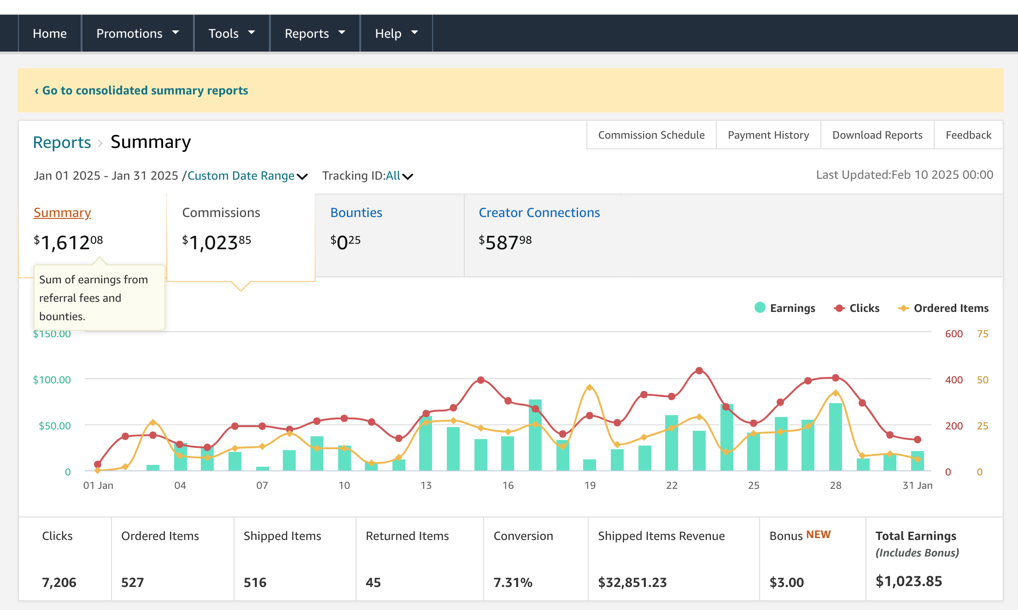Go to consolidated summary reports link
This screenshot has height=610, width=1018.
[x=141, y=90]
